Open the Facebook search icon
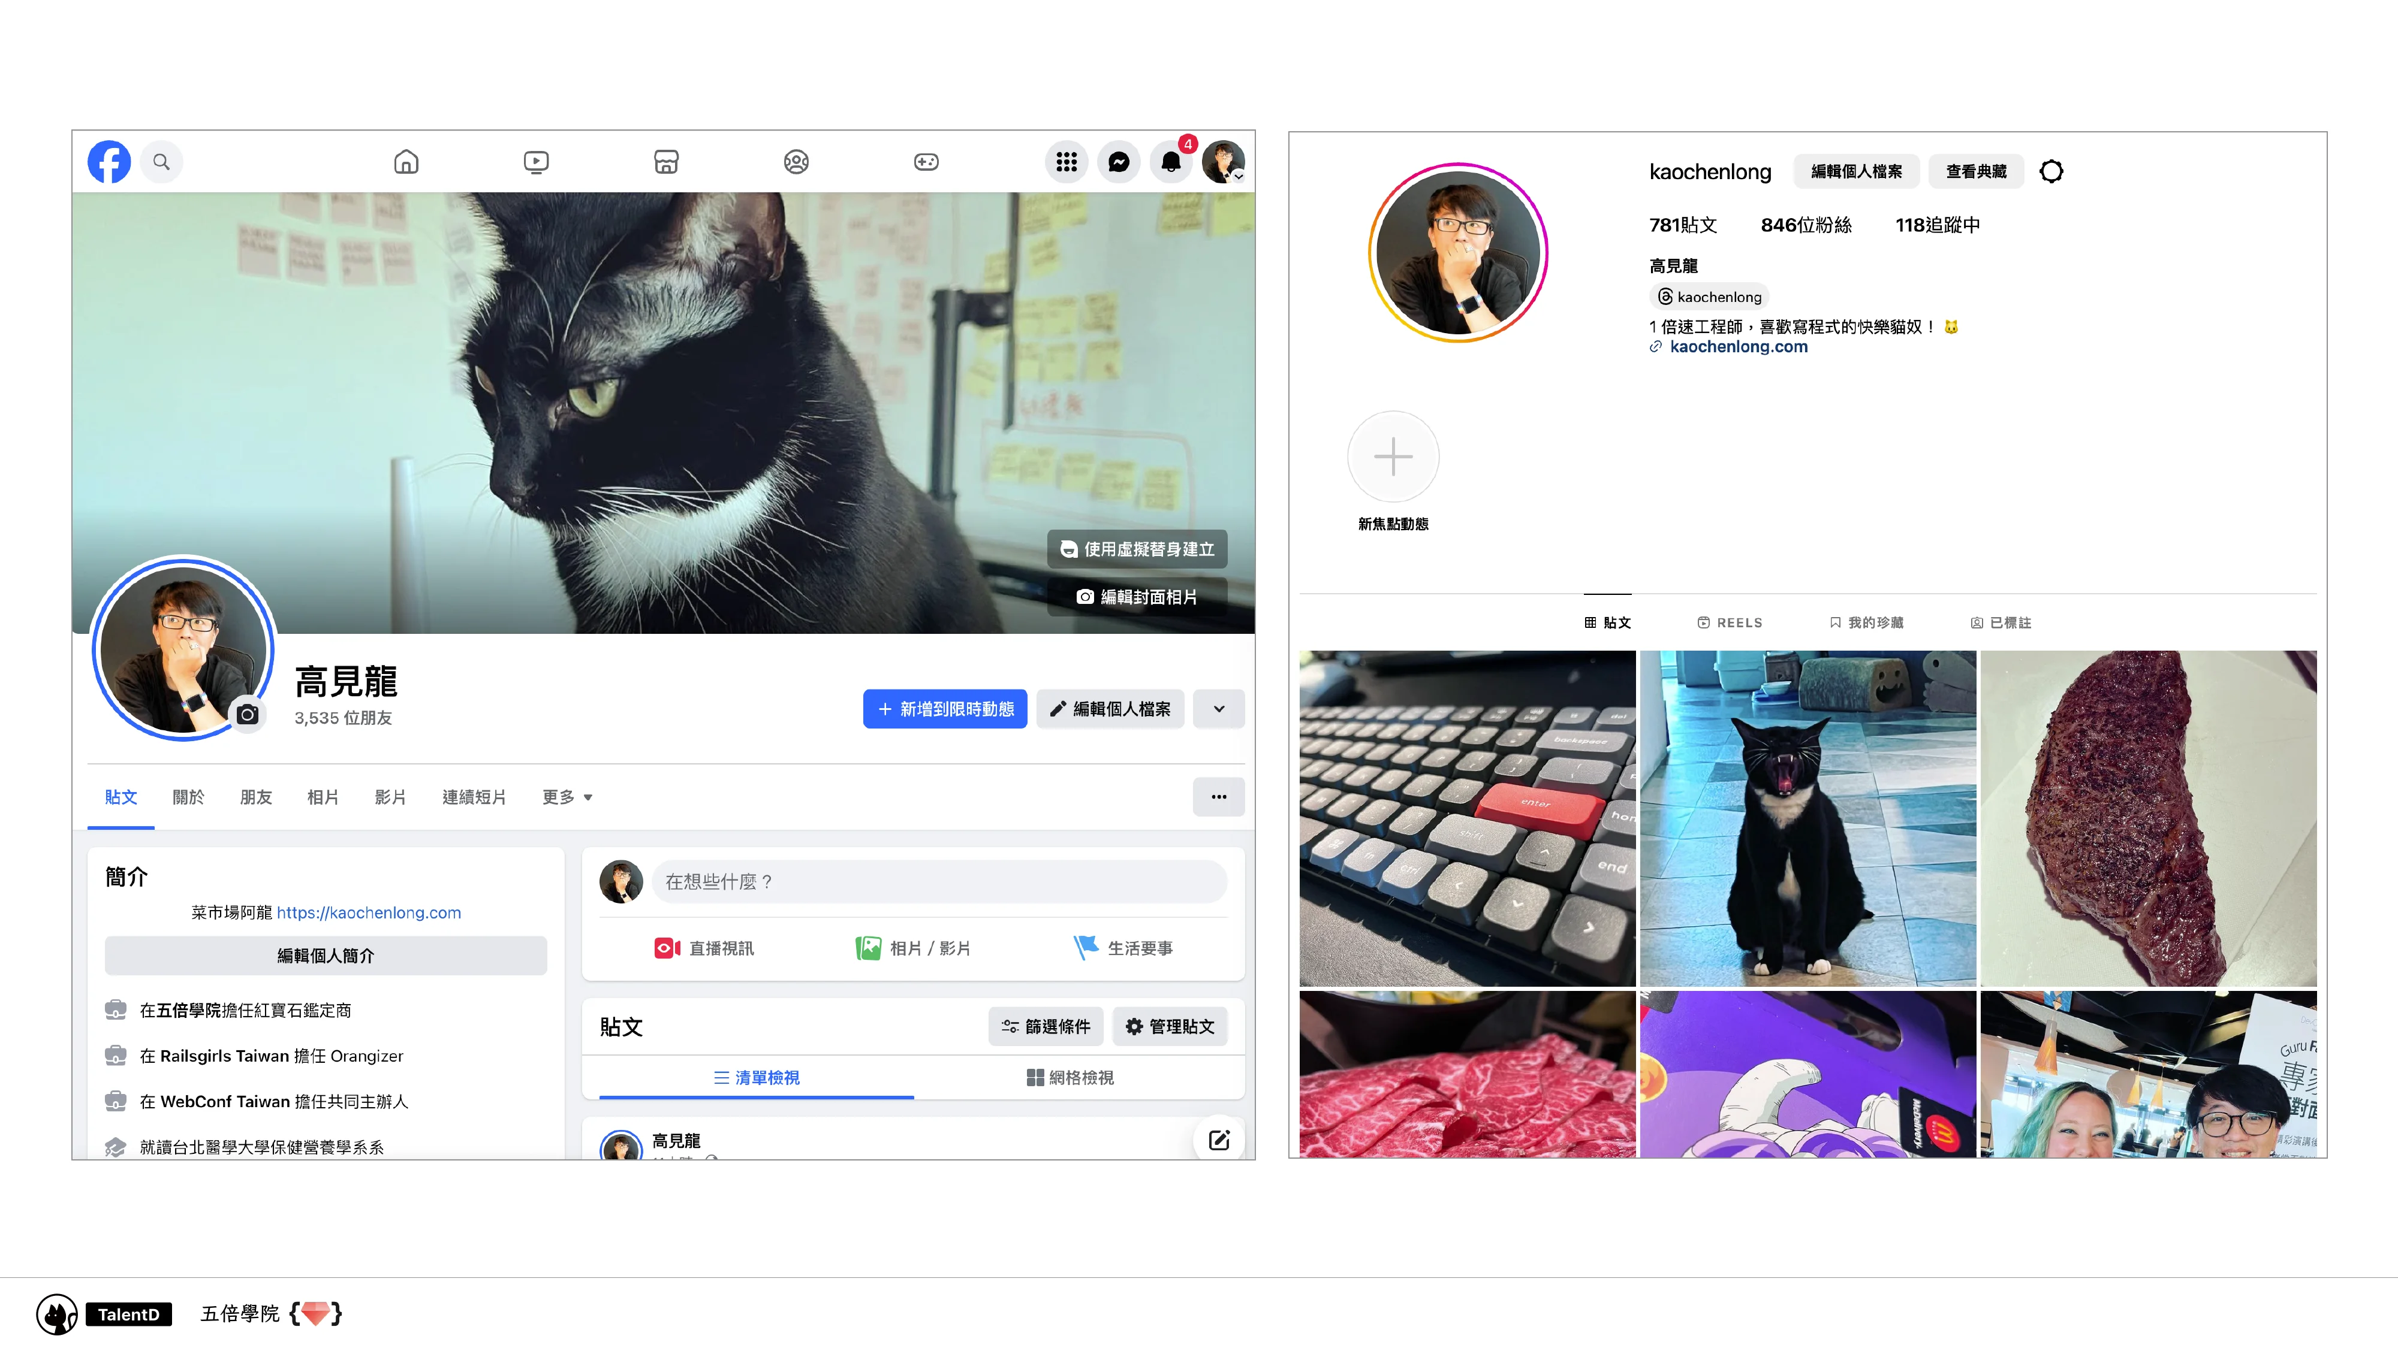2398x1348 pixels. [x=161, y=162]
